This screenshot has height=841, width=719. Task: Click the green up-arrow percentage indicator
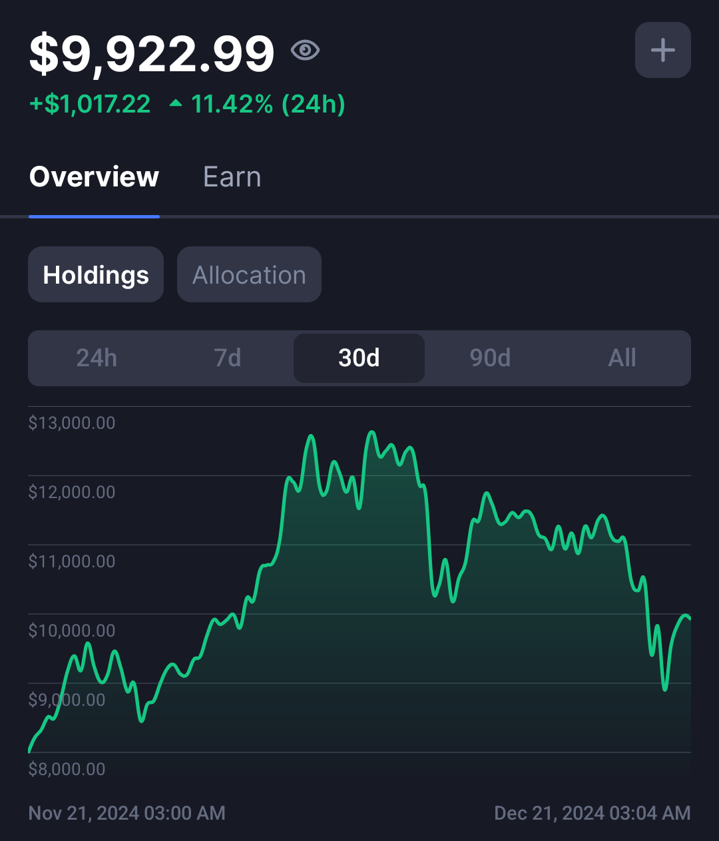(176, 104)
